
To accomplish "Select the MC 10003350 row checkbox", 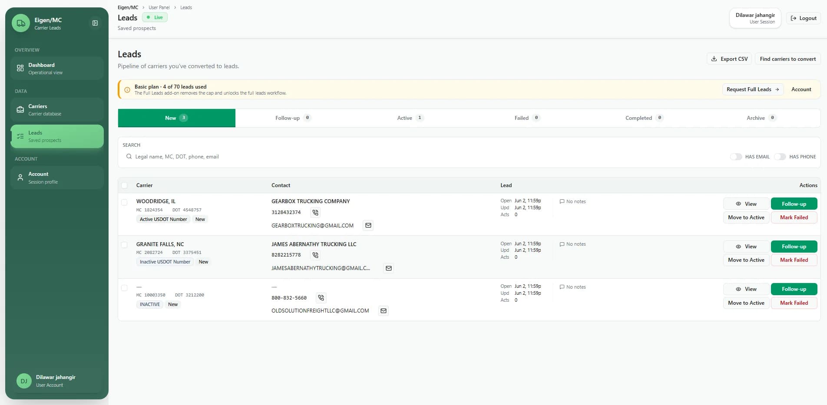I will pos(124,288).
